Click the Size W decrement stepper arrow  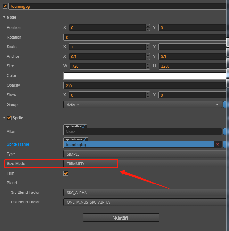click(148, 68)
